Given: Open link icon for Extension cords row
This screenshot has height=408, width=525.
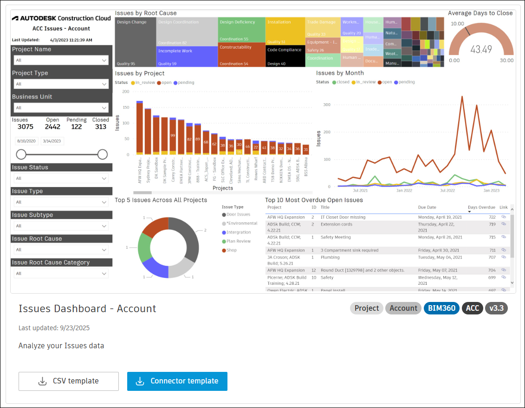Looking at the screenshot, I should click(x=503, y=224).
